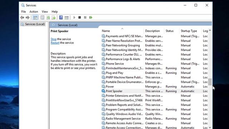
Task: Toggle the Show/Hide Console Tree icon
Action: (x=35, y=18)
